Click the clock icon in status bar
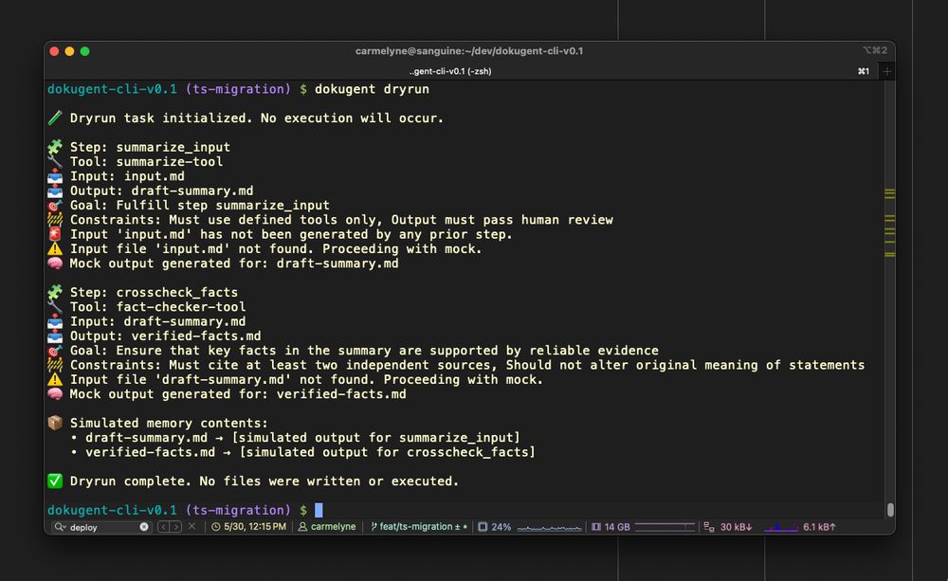 pyautogui.click(x=216, y=527)
